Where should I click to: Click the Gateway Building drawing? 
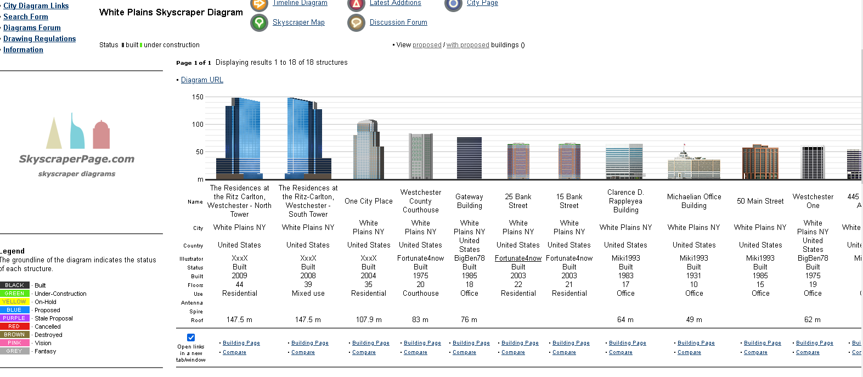tap(469, 158)
